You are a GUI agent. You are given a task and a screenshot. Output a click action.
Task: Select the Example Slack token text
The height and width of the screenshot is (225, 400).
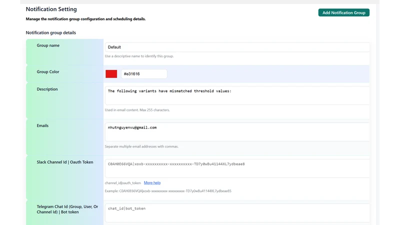point(168,191)
